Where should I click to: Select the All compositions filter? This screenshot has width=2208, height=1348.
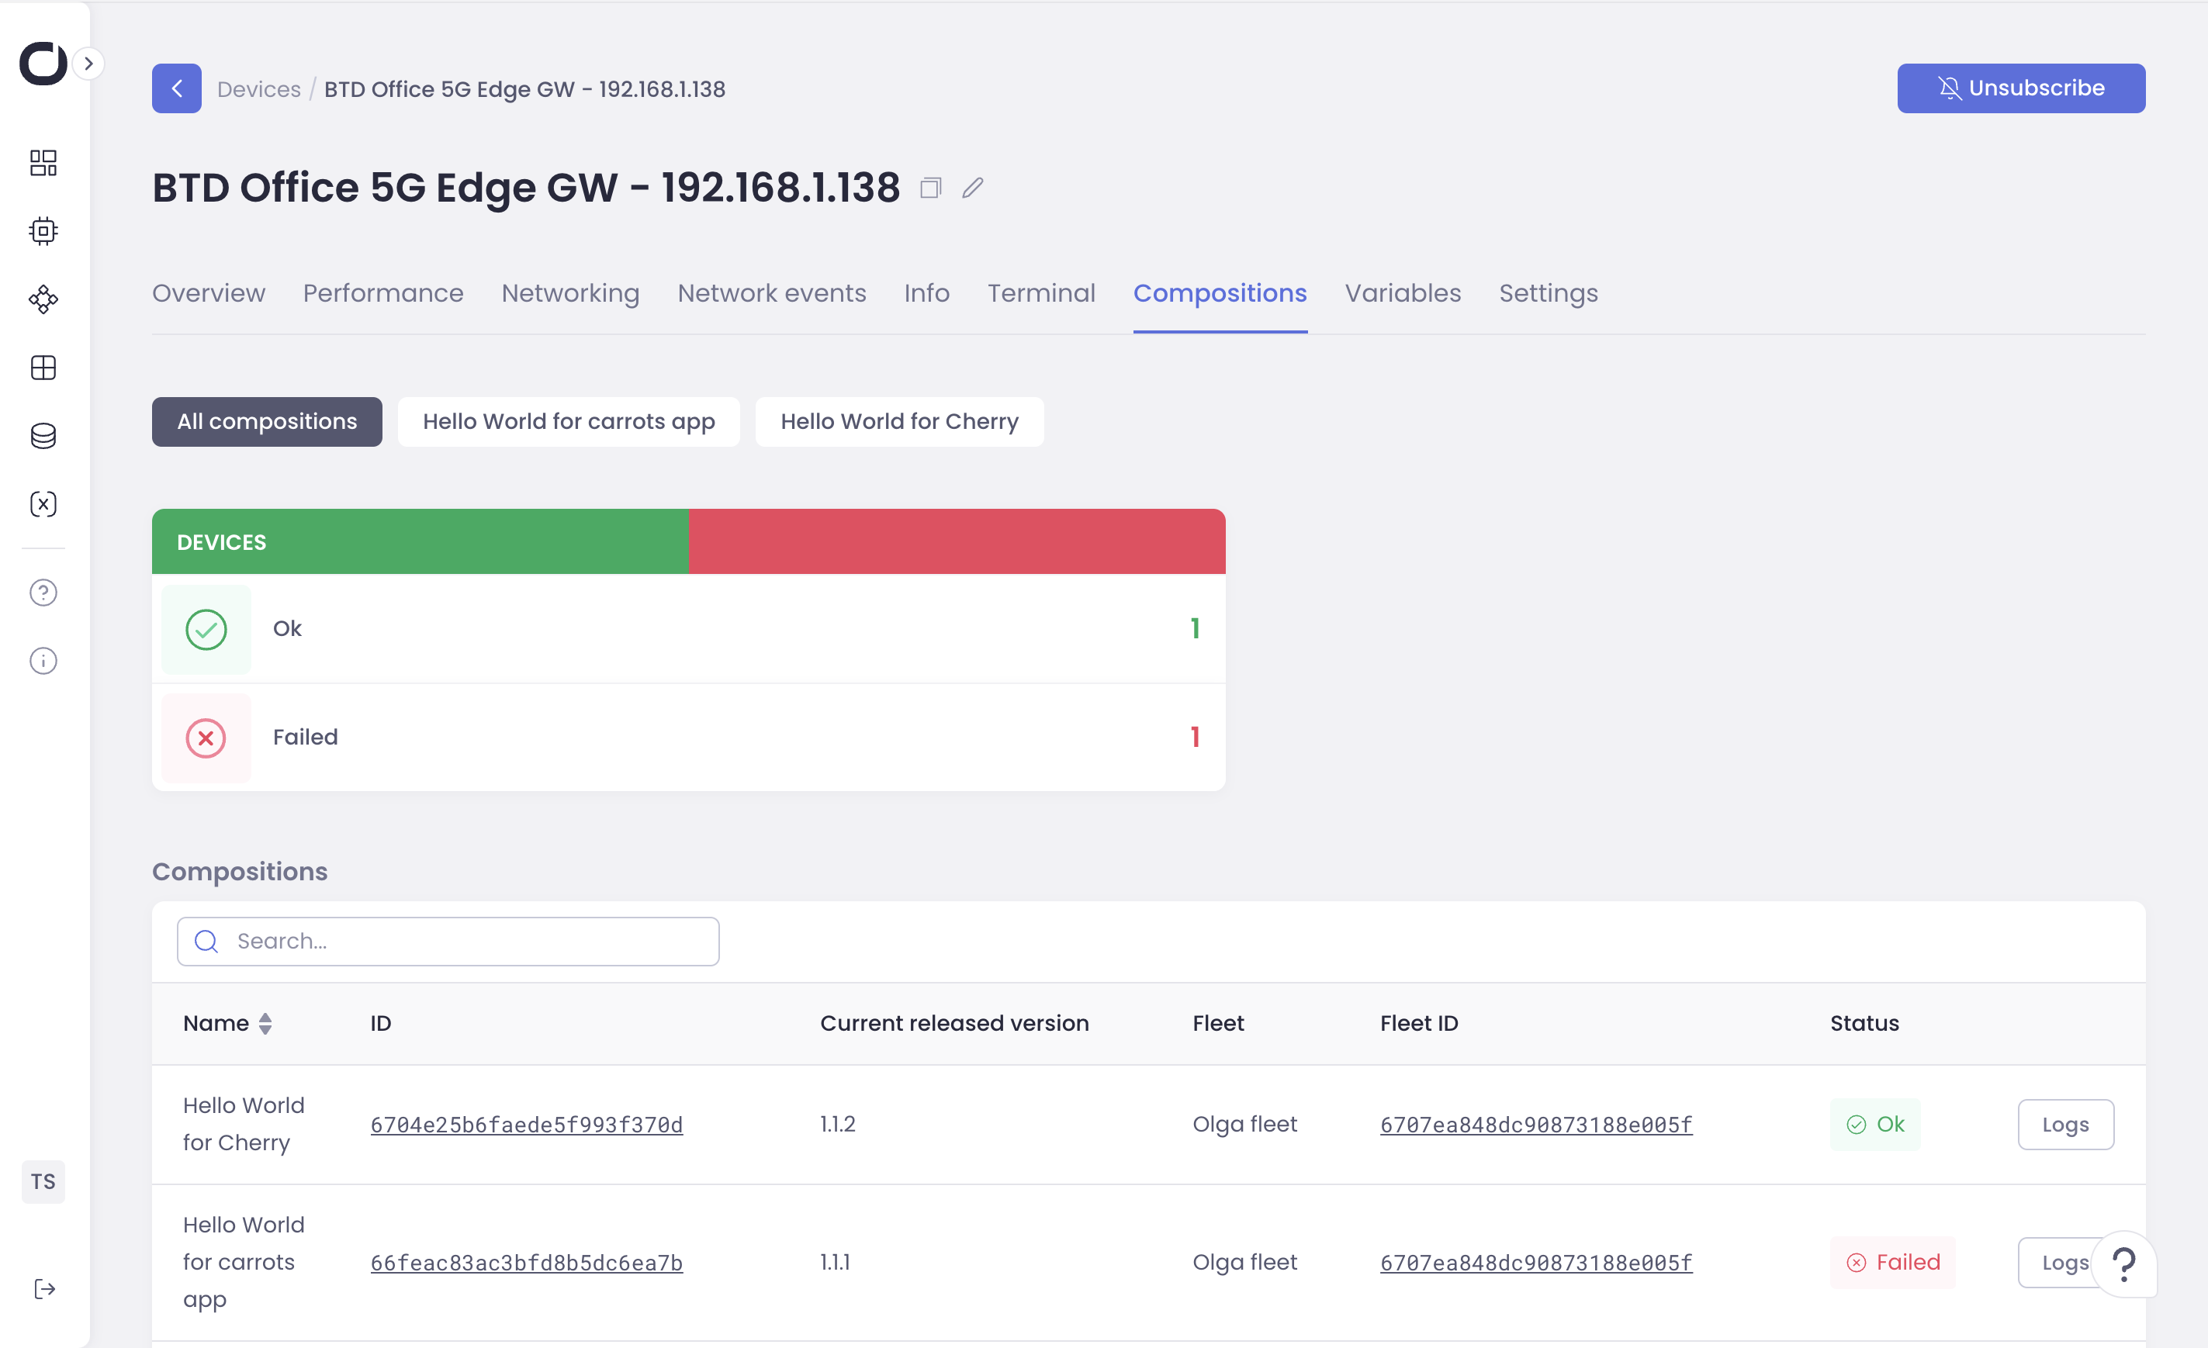tap(267, 422)
